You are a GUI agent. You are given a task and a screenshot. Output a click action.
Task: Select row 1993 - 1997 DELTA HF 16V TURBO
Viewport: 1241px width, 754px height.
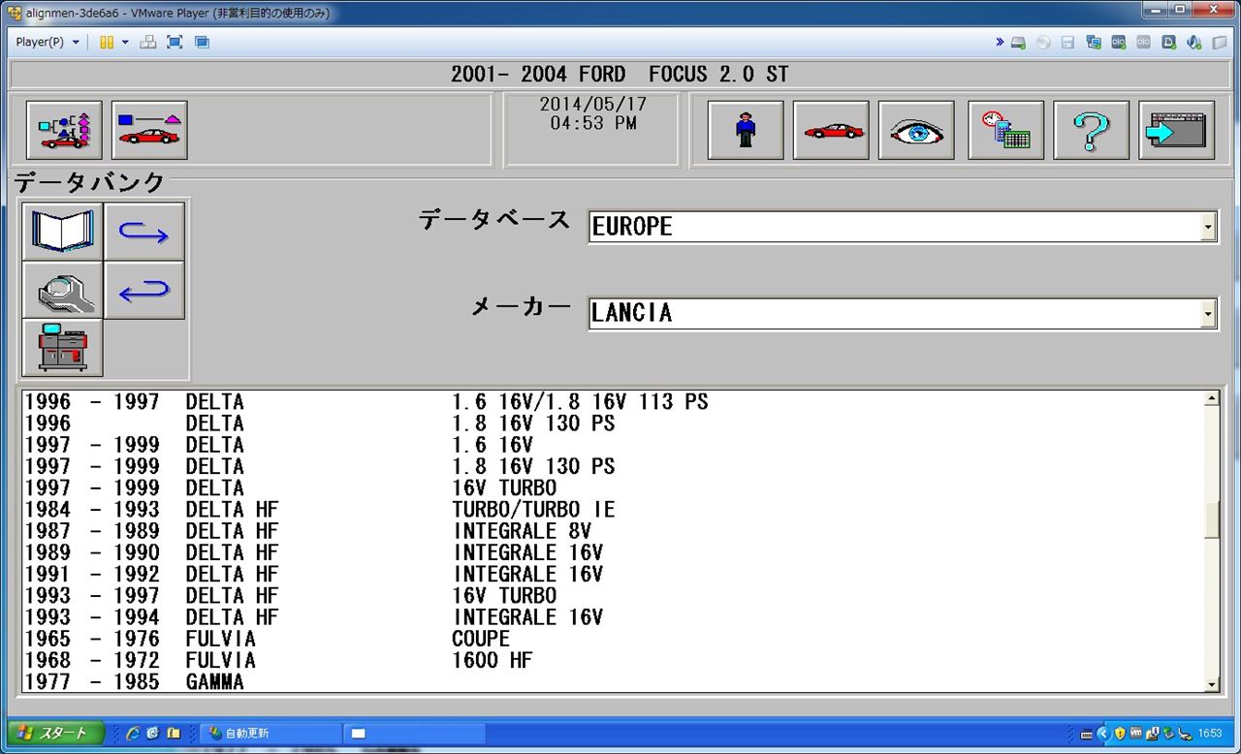pos(612,595)
